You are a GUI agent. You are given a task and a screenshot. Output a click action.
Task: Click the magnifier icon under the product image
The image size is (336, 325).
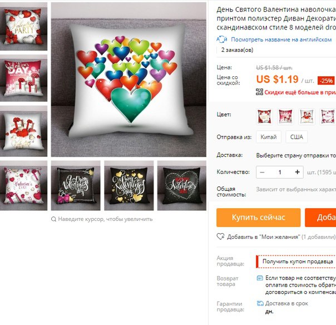53,219
